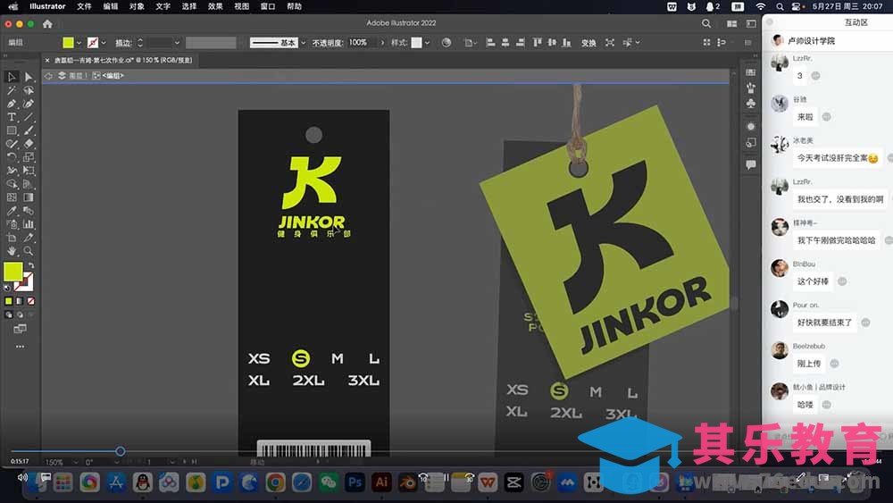Click the 变换 transform button

(x=588, y=43)
